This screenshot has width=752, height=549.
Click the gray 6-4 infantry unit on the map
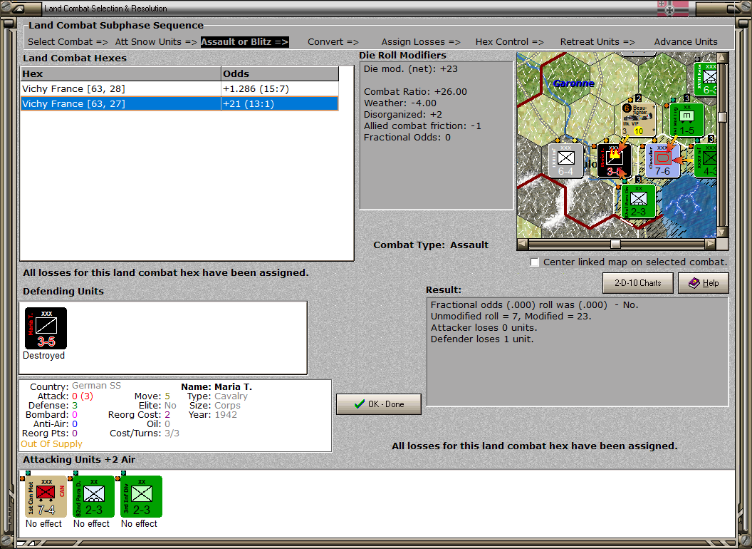pyautogui.click(x=566, y=160)
